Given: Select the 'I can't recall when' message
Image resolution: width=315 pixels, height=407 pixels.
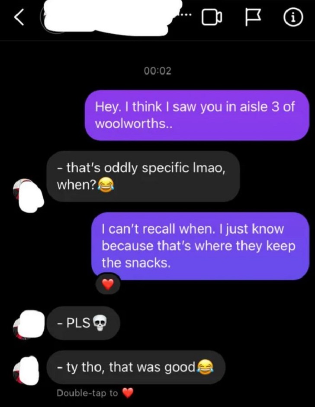Looking at the screenshot, I should point(200,246).
